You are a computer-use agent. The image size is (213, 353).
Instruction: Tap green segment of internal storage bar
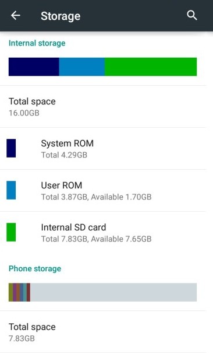coord(151,67)
